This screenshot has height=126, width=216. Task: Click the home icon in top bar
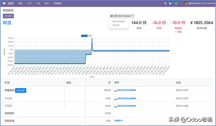click(165, 3)
